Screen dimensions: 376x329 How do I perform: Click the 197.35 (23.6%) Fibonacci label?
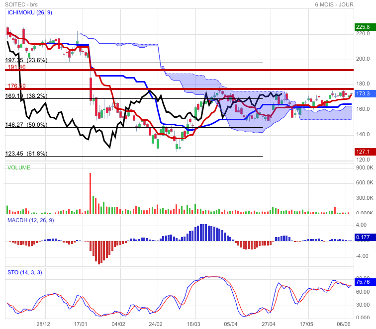(26, 60)
